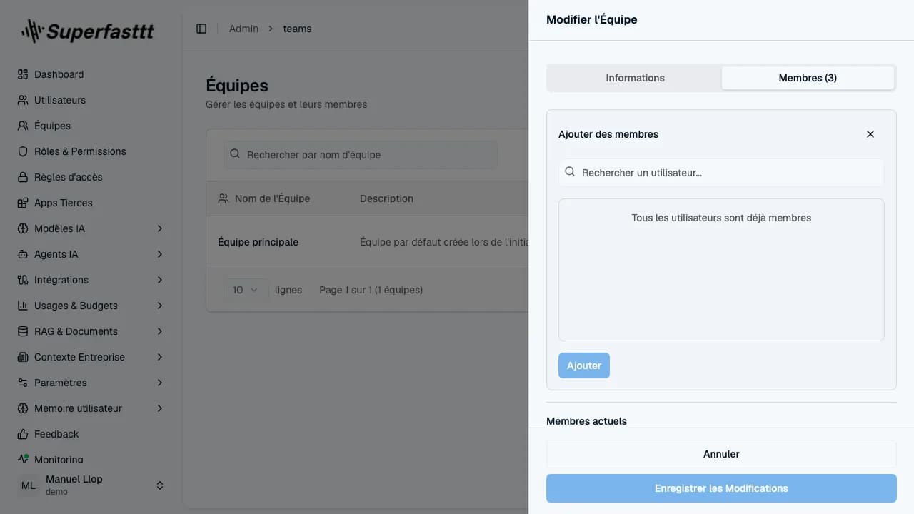The height and width of the screenshot is (514, 914).
Task: Go to Utilisateurs in the sidebar
Action: pos(91,100)
